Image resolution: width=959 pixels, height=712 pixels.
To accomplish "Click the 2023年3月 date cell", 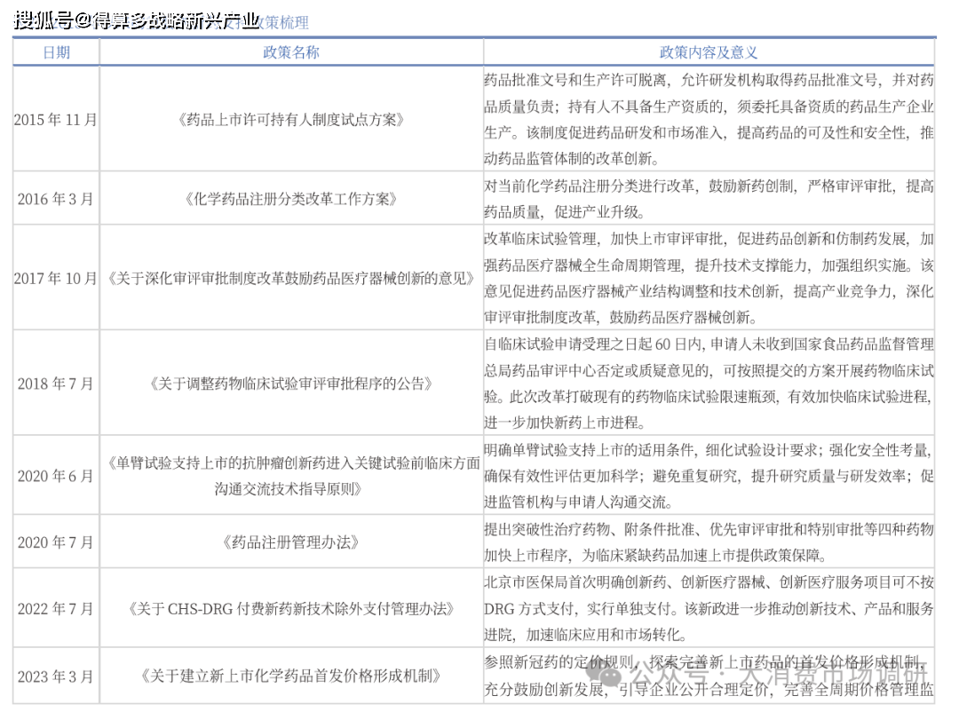I will pyautogui.click(x=56, y=676).
